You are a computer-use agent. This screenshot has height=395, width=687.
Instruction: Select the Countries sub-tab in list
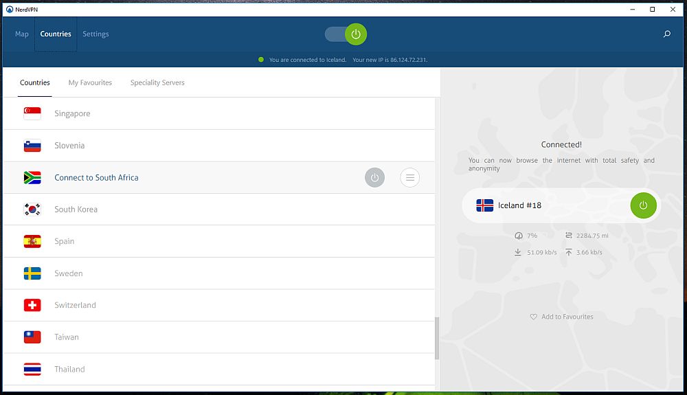[x=35, y=82]
